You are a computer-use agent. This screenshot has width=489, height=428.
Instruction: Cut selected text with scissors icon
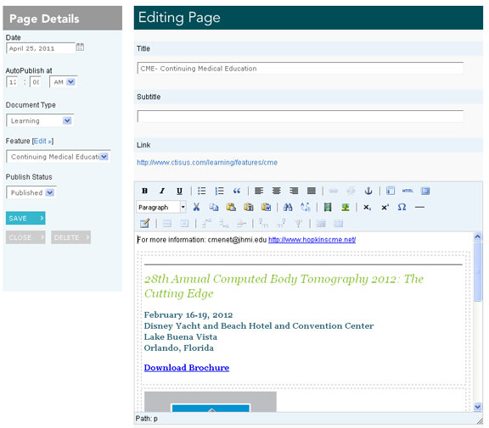196,207
